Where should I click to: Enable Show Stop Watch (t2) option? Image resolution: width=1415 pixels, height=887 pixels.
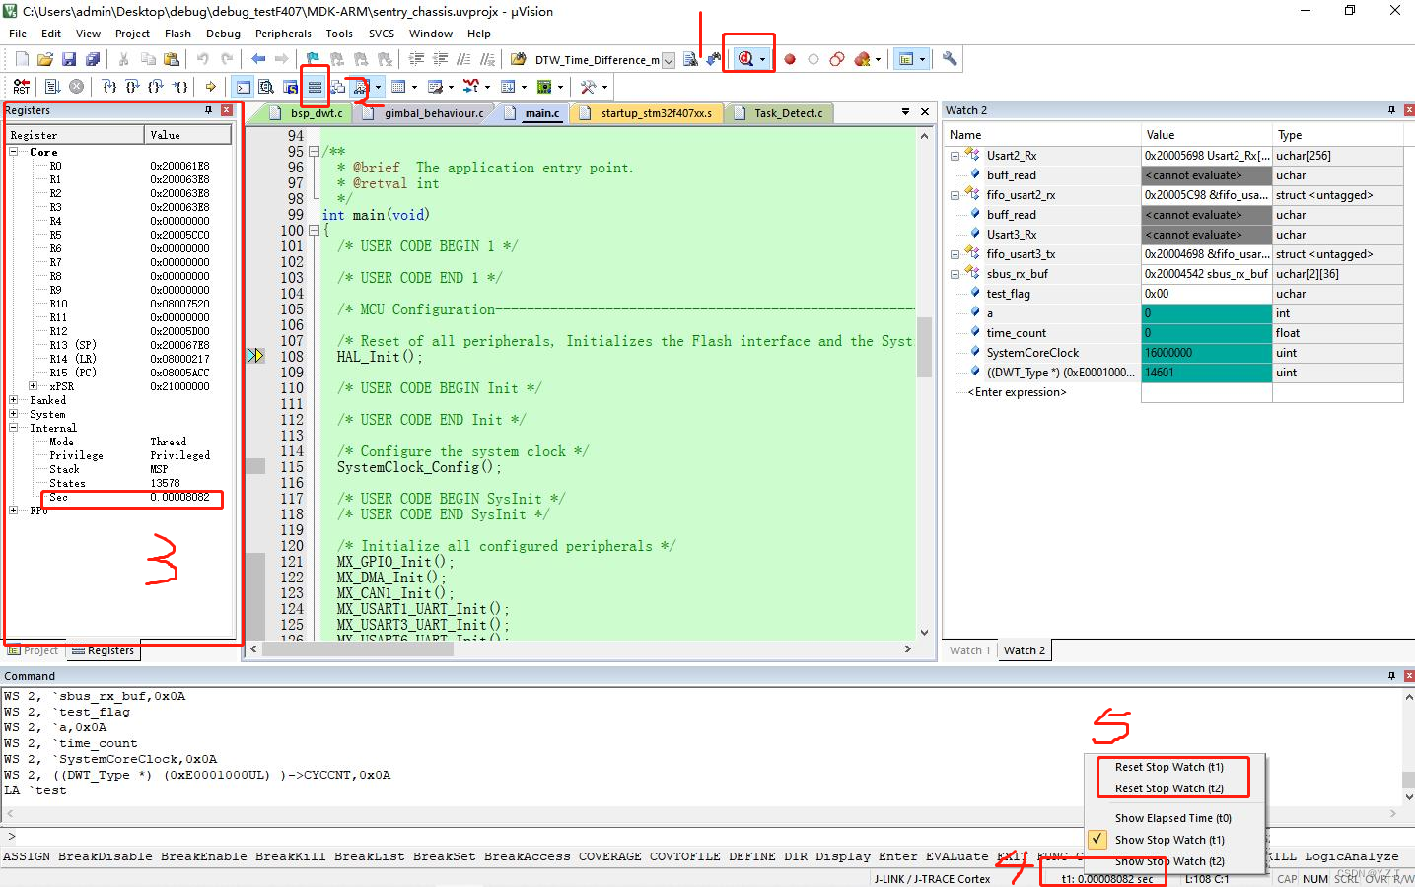[1169, 861]
